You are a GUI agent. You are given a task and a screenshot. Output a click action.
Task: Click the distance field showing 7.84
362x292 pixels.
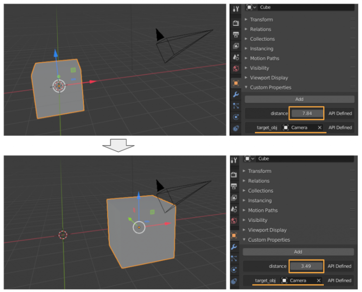(306, 113)
